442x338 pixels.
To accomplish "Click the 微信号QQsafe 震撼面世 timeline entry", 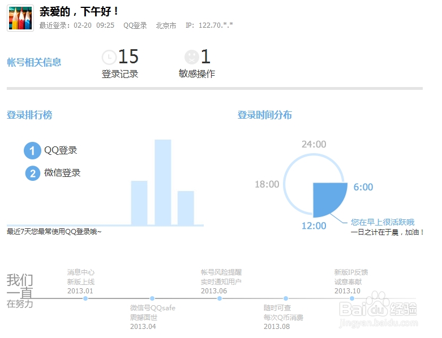I will [x=152, y=317].
